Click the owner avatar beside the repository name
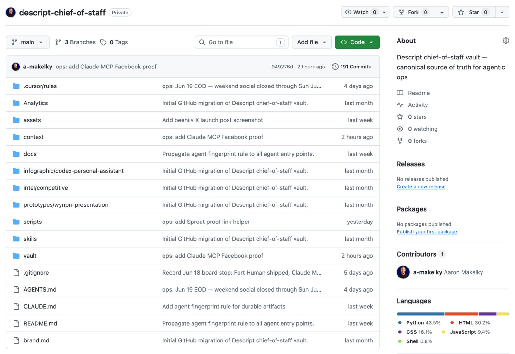Screen dimensions: 515x354 click(x=11, y=12)
